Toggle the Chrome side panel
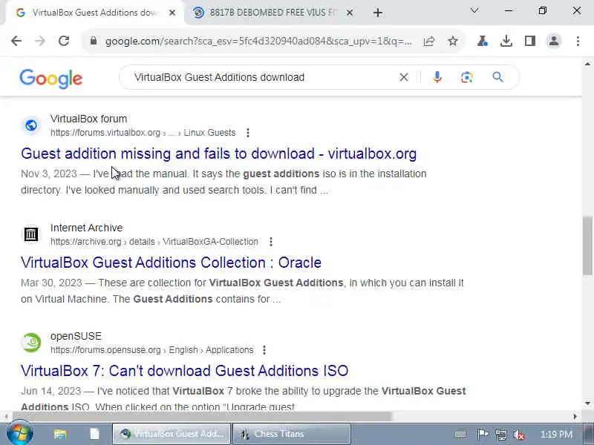Viewport: 594px width, 445px height. point(530,41)
